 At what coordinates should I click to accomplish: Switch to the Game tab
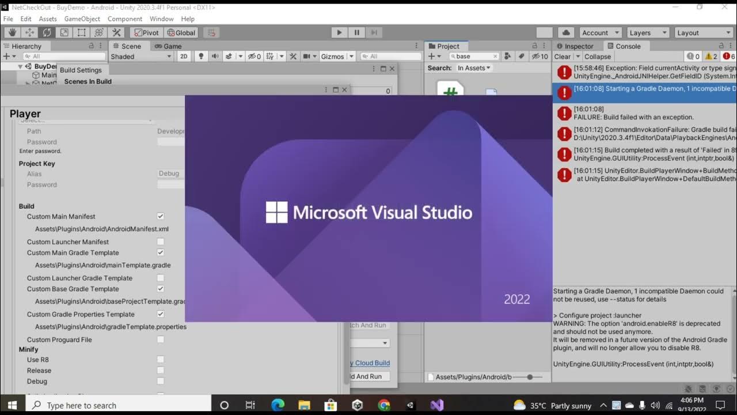tap(168, 46)
